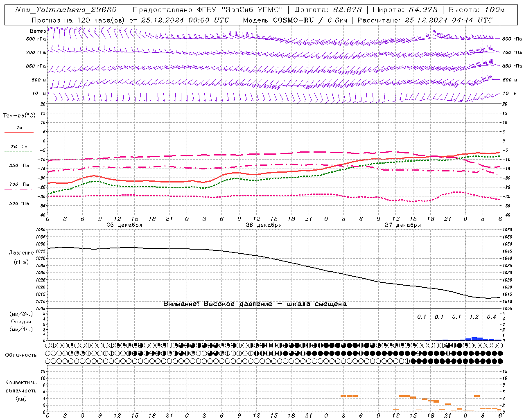Click the (мм/3ч.) precipitation unit label
The height and width of the screenshot is (419, 524).
(21, 314)
